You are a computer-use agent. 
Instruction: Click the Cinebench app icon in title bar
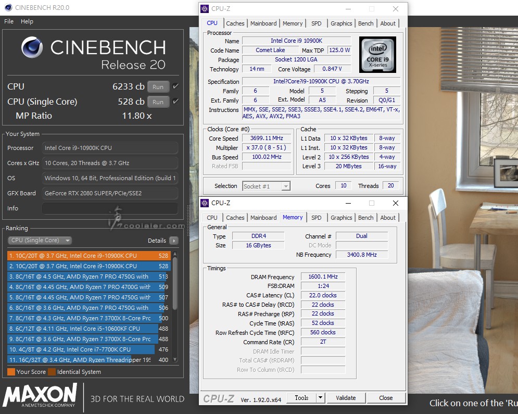8,7
